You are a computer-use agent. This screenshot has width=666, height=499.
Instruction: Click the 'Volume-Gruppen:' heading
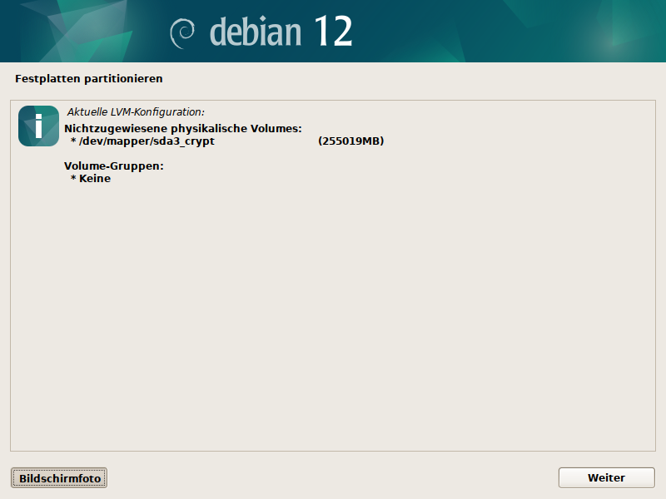pos(113,166)
